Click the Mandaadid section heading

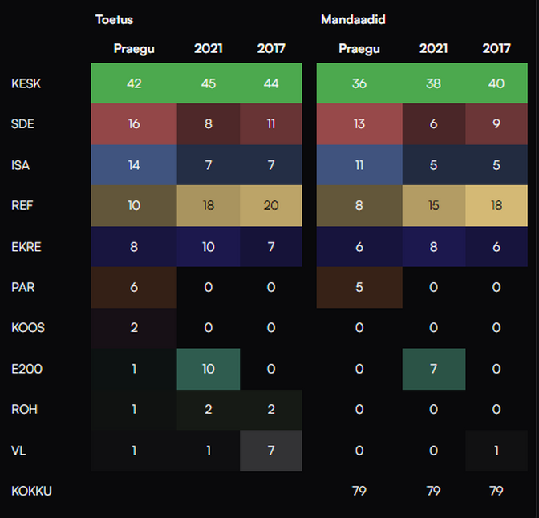353,19
